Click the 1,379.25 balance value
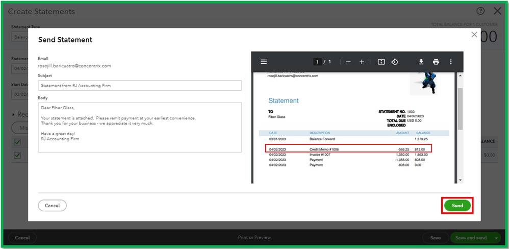Image resolution: width=509 pixels, height=249 pixels. [421, 139]
